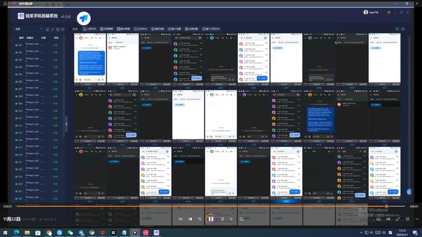Click player home icon at top-left
Image resolution: width=422 pixels, height=237 pixels.
pos(5,4)
